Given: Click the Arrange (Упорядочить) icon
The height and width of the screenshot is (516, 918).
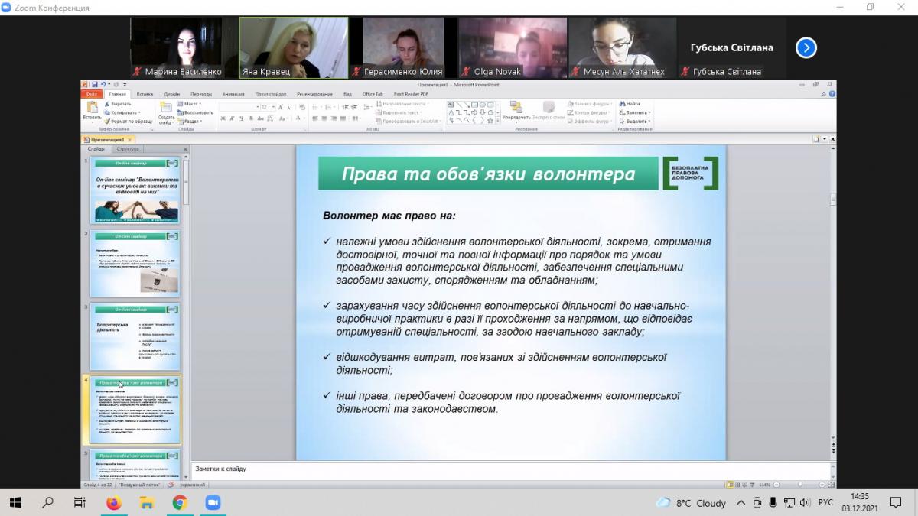Looking at the screenshot, I should point(517,108).
